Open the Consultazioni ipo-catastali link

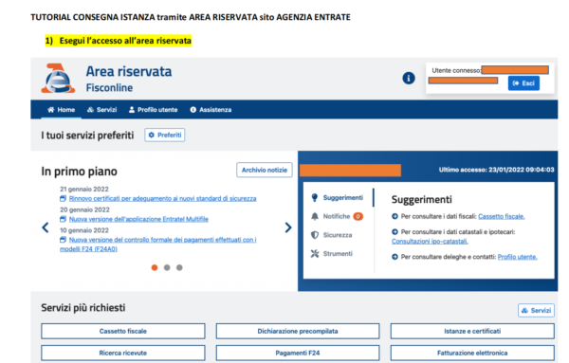point(430,241)
